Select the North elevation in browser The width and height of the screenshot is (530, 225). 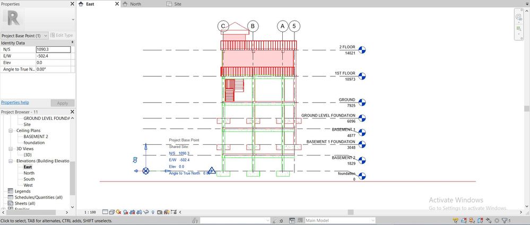29,173
